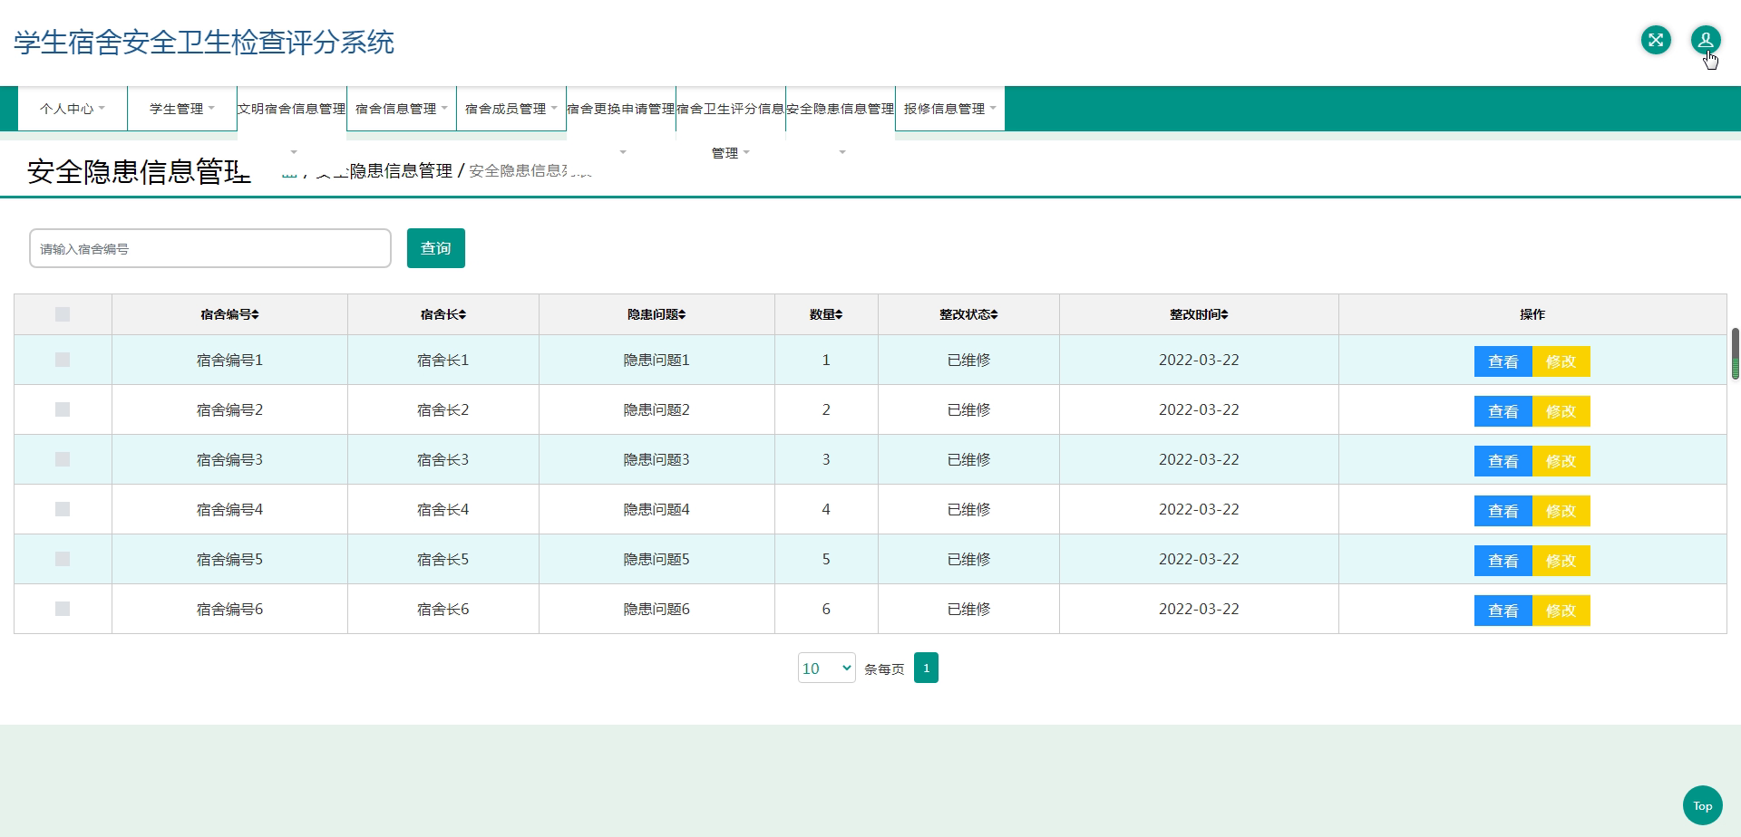Open the 报修信息管理 menu
The height and width of the screenshot is (837, 1741).
tap(950, 109)
